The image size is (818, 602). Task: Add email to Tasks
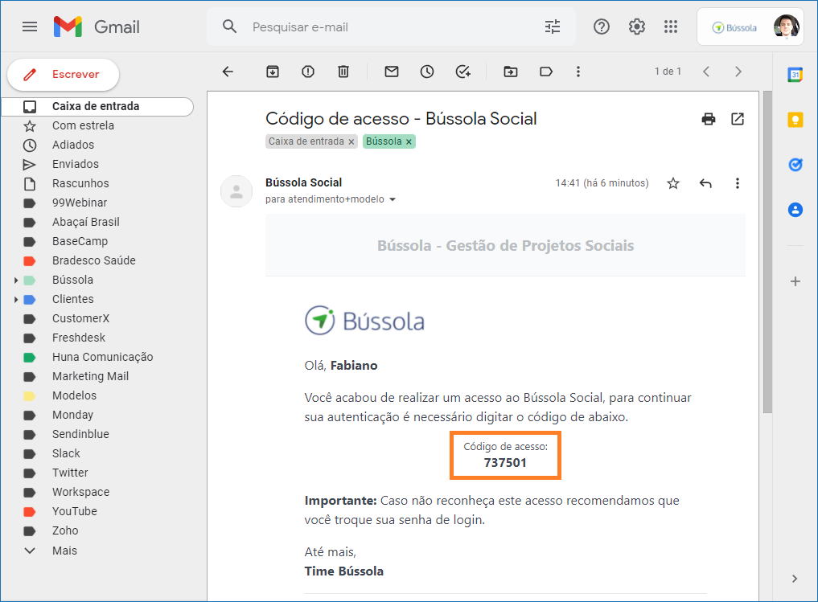pos(462,72)
